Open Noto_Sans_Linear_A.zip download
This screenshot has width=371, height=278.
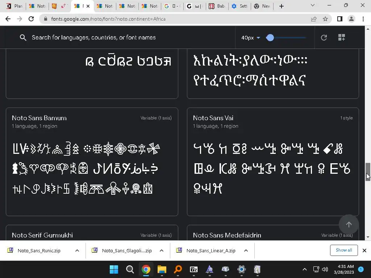click(210, 250)
